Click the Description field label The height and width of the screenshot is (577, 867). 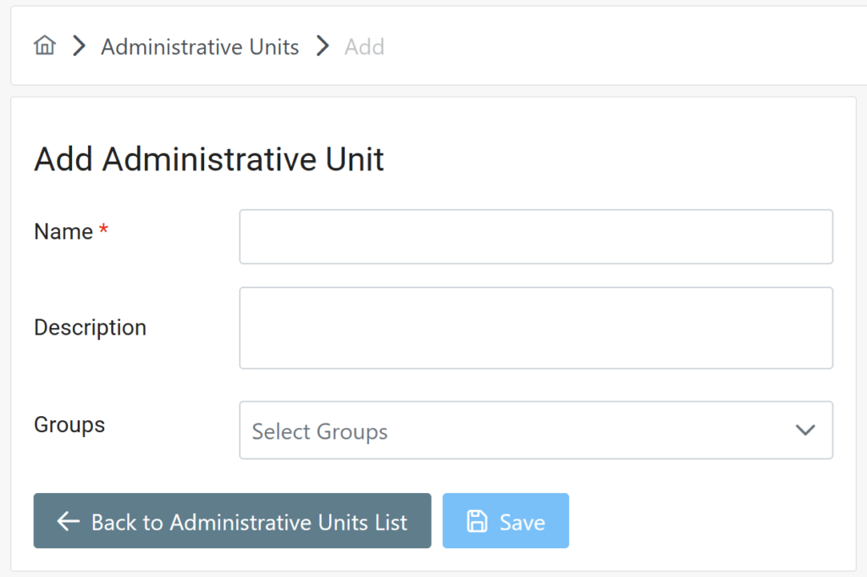pos(90,327)
